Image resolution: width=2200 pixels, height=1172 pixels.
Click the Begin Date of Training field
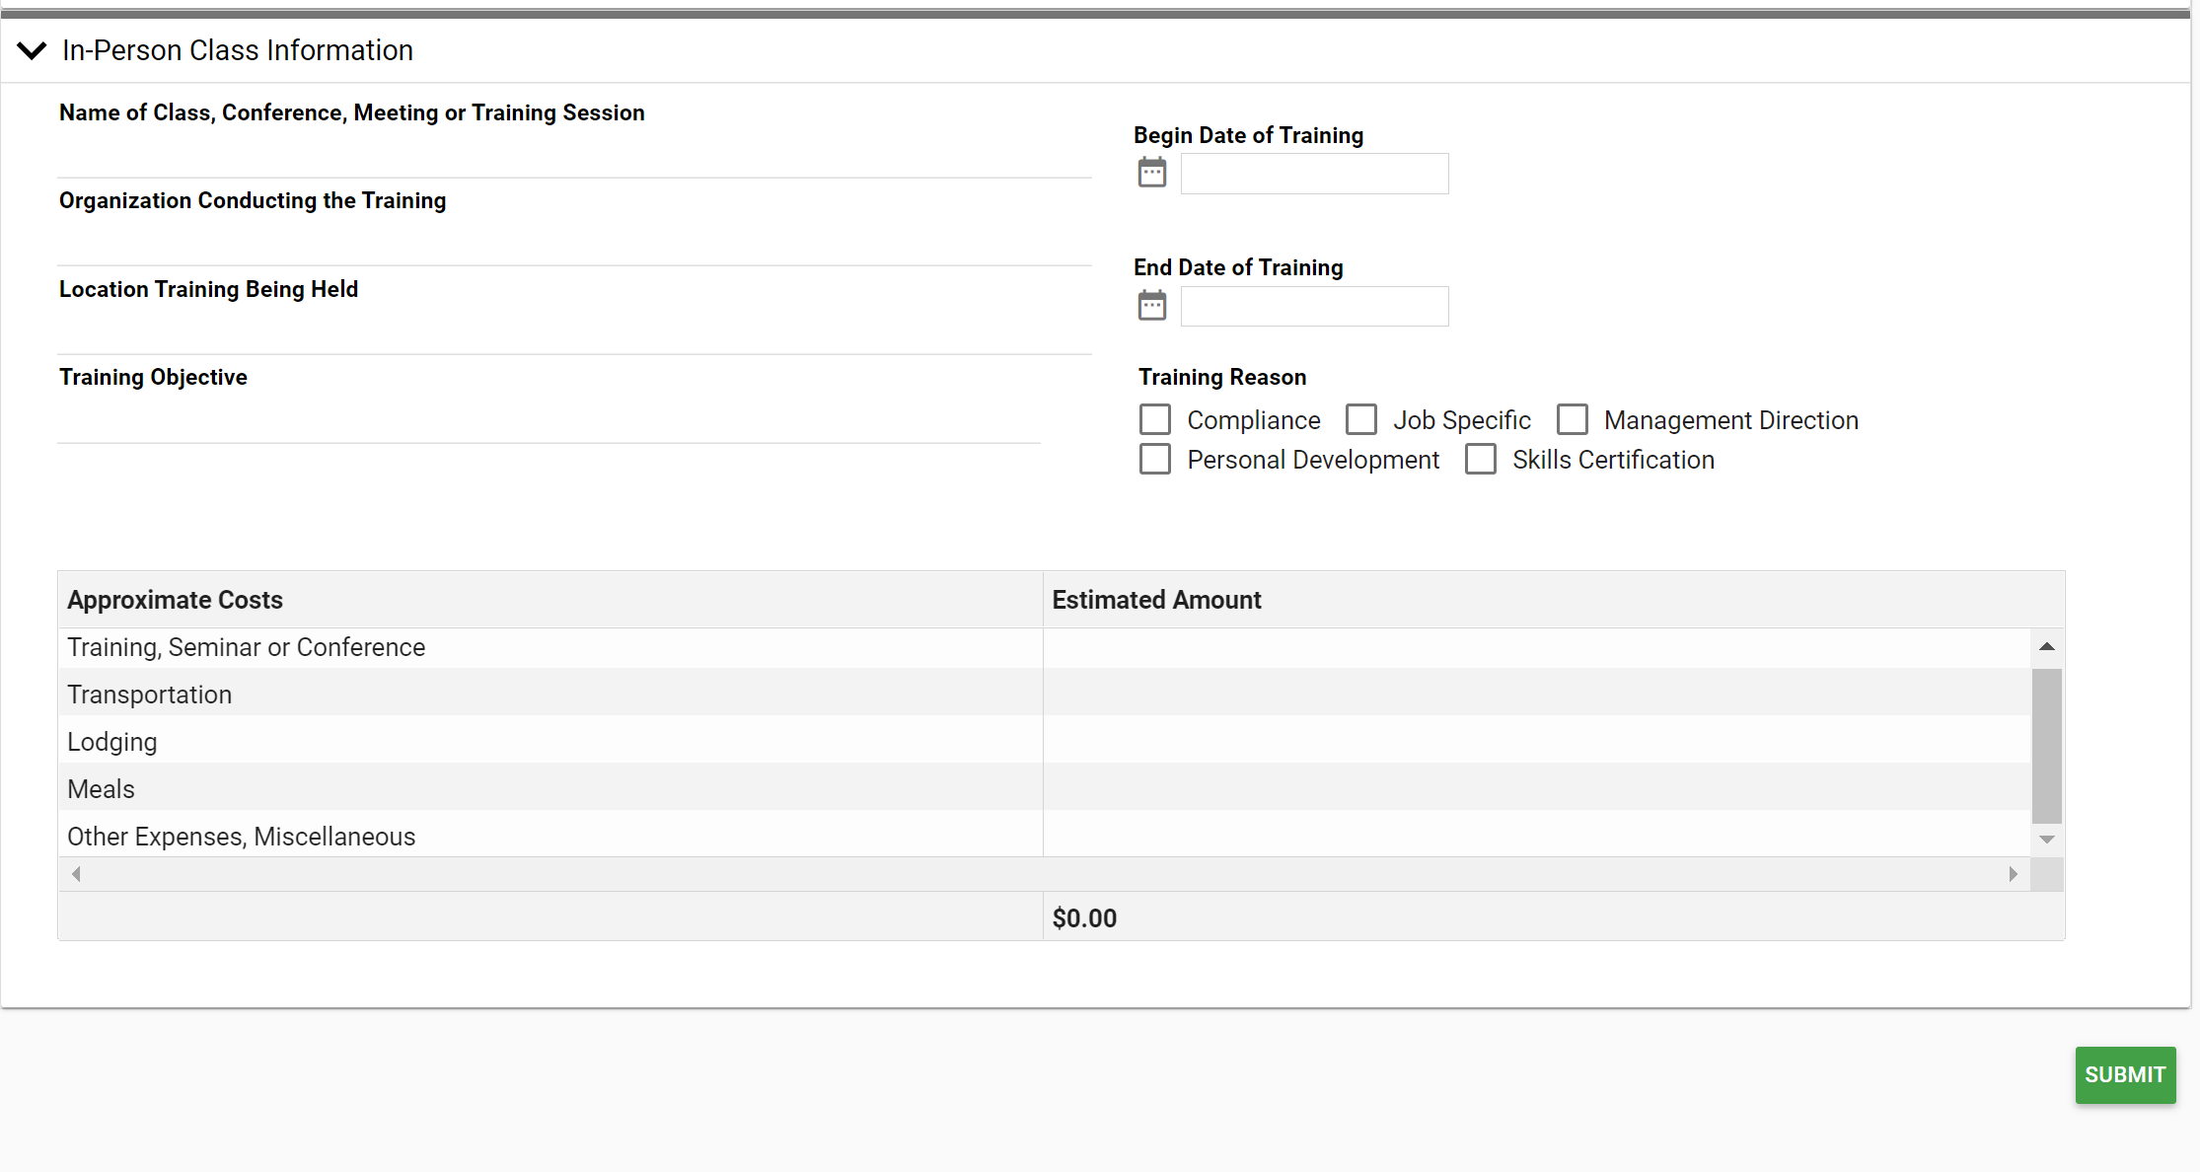point(1314,174)
